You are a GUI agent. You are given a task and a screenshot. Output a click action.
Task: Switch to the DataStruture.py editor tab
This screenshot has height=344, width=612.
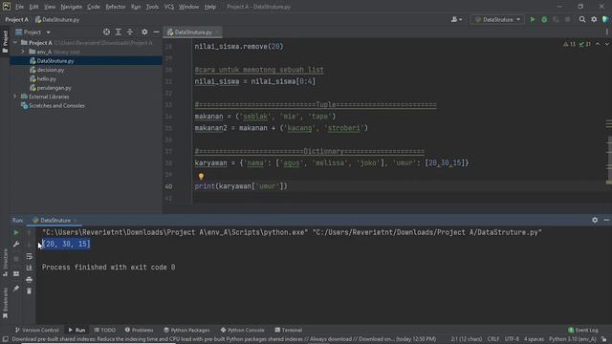pos(193,32)
